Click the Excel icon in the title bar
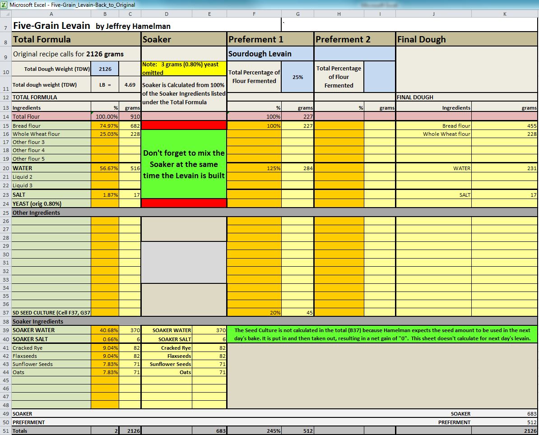This screenshot has height=435, width=539. pos(5,5)
